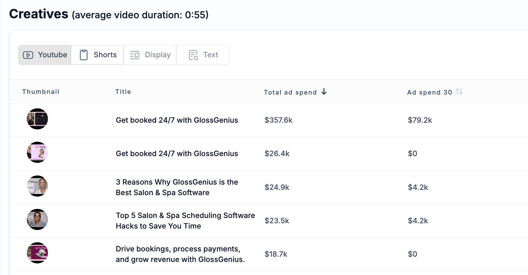Open thumbnail of the $26.4k creative
528x275 pixels.
tap(37, 152)
